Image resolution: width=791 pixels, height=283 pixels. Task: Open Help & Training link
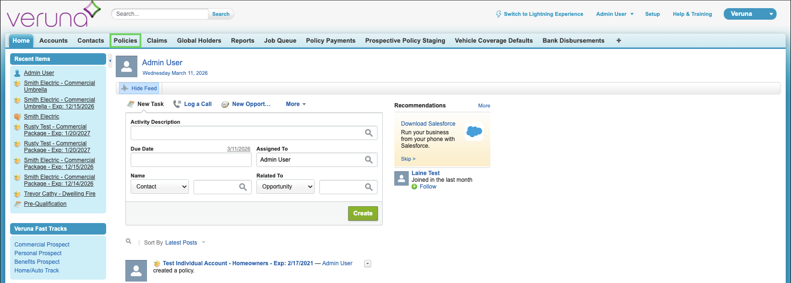tap(692, 14)
